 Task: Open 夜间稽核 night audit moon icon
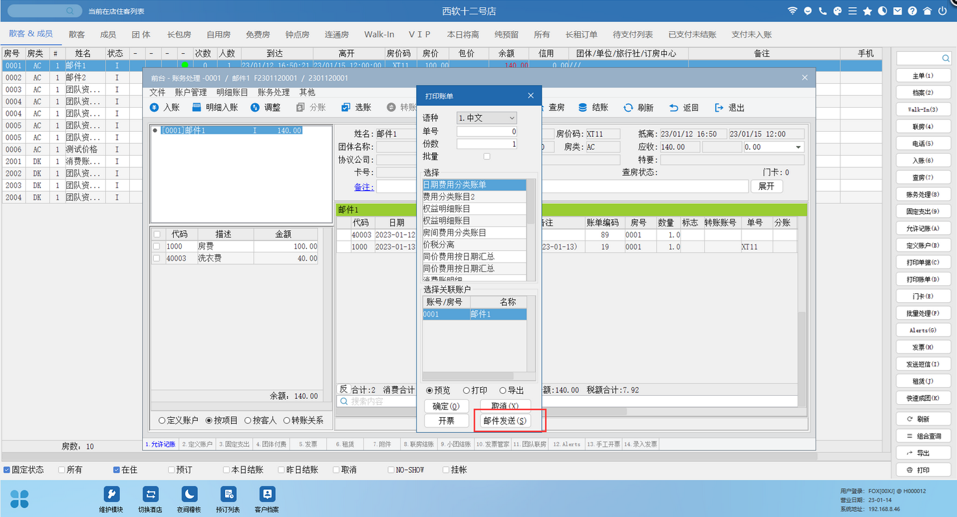pyautogui.click(x=189, y=495)
